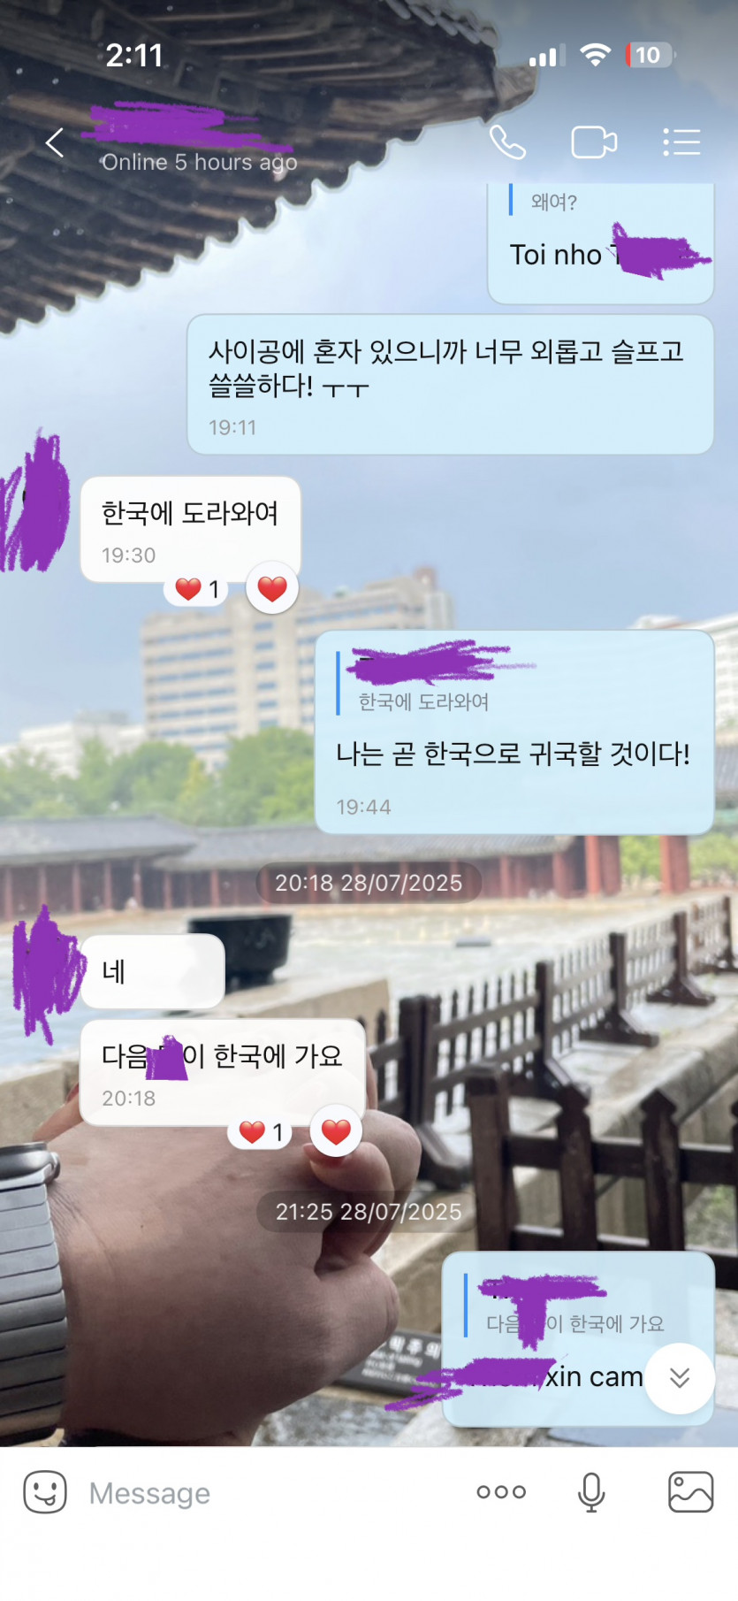Select the 네 message bubble
This screenshot has width=738, height=1601.
(x=153, y=971)
